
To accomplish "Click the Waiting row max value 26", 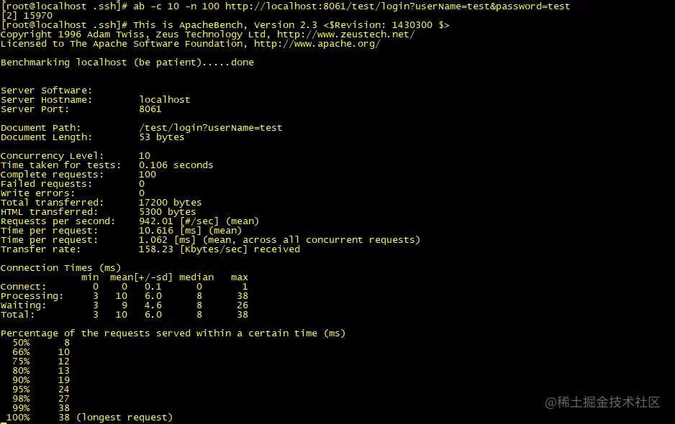I will point(243,305).
